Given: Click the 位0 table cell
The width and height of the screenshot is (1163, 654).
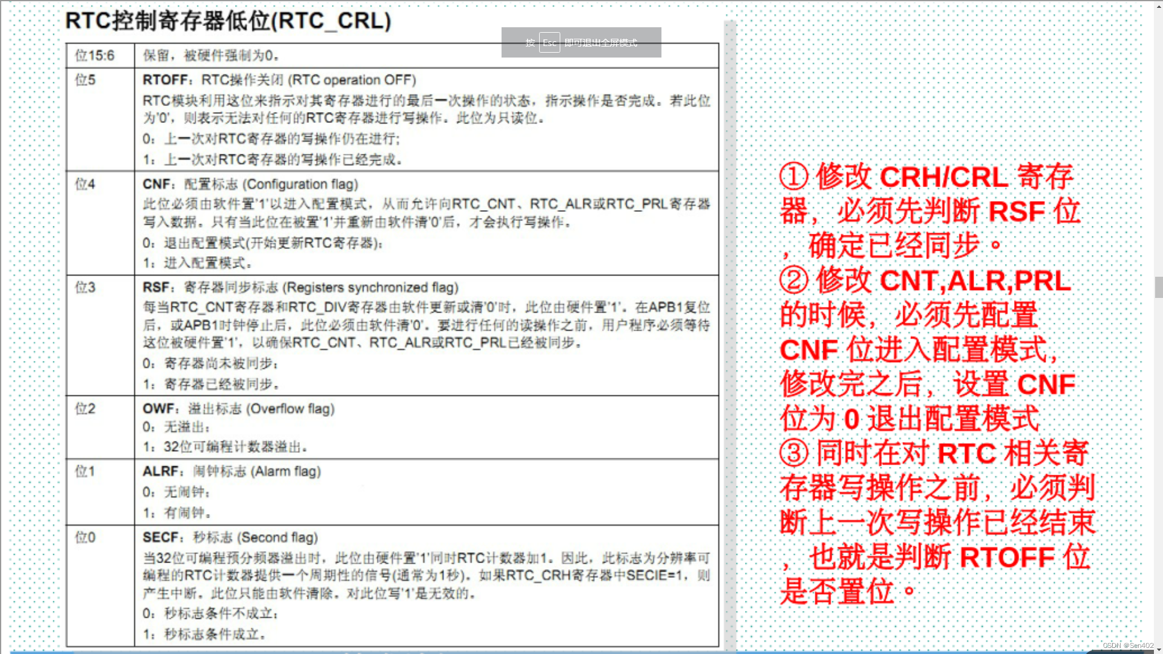Looking at the screenshot, I should coord(85,538).
